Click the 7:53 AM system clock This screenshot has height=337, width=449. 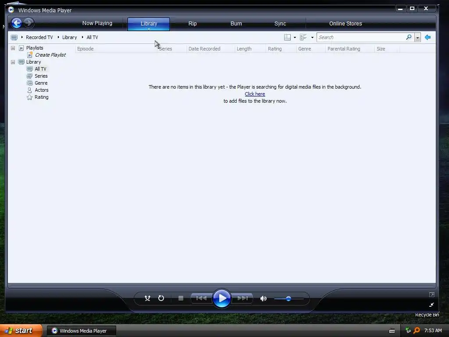[433, 331]
